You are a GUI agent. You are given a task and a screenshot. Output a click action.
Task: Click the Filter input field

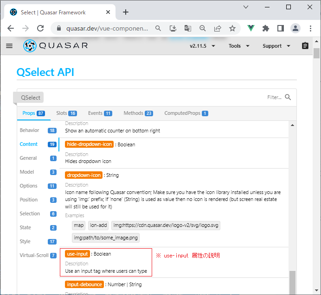[x=274, y=97]
